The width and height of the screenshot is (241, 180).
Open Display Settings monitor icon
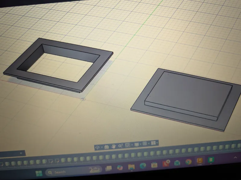click(x=136, y=144)
